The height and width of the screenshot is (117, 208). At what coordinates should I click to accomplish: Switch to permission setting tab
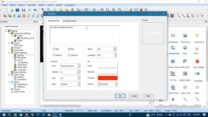pyautogui.click(x=70, y=21)
